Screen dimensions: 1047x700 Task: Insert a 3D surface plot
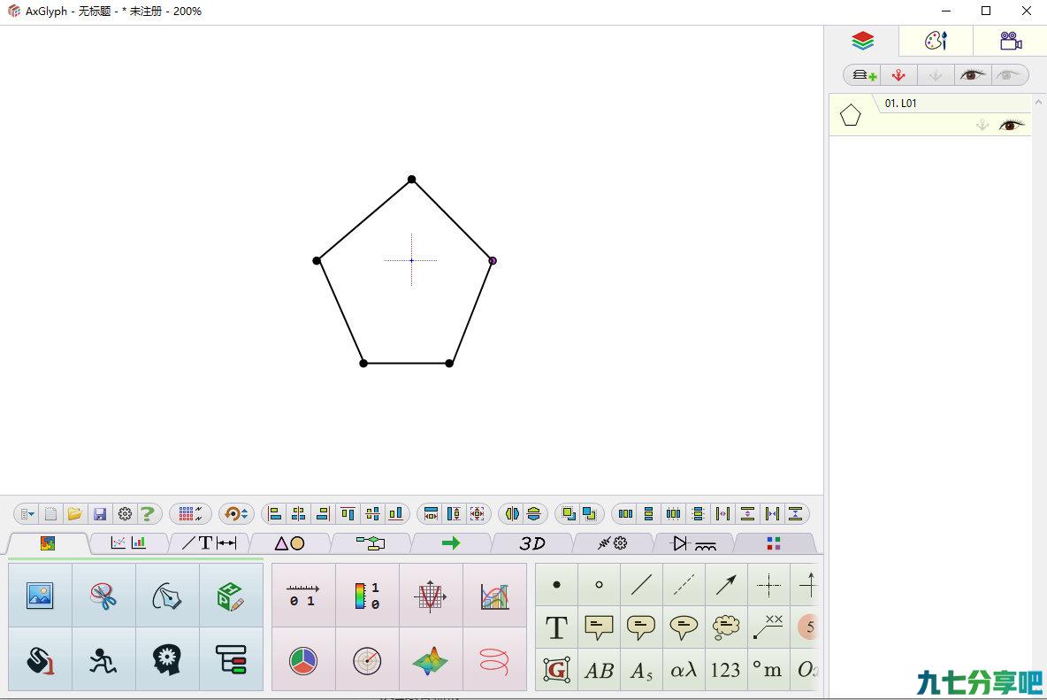[431, 660]
